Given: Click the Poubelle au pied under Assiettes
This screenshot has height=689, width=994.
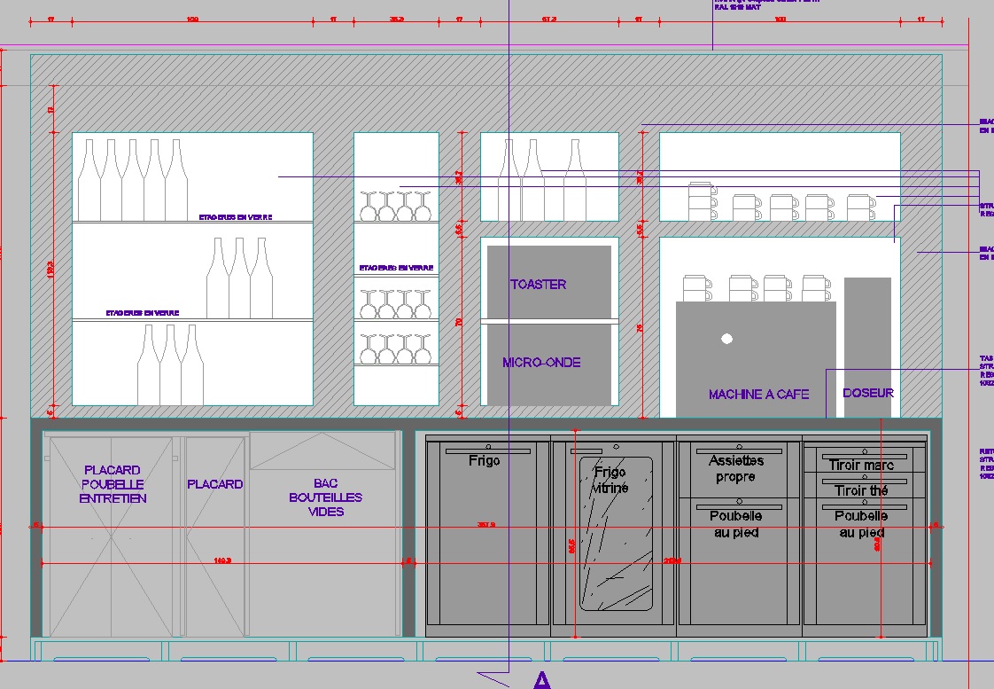Looking at the screenshot, I should pyautogui.click(x=736, y=524).
